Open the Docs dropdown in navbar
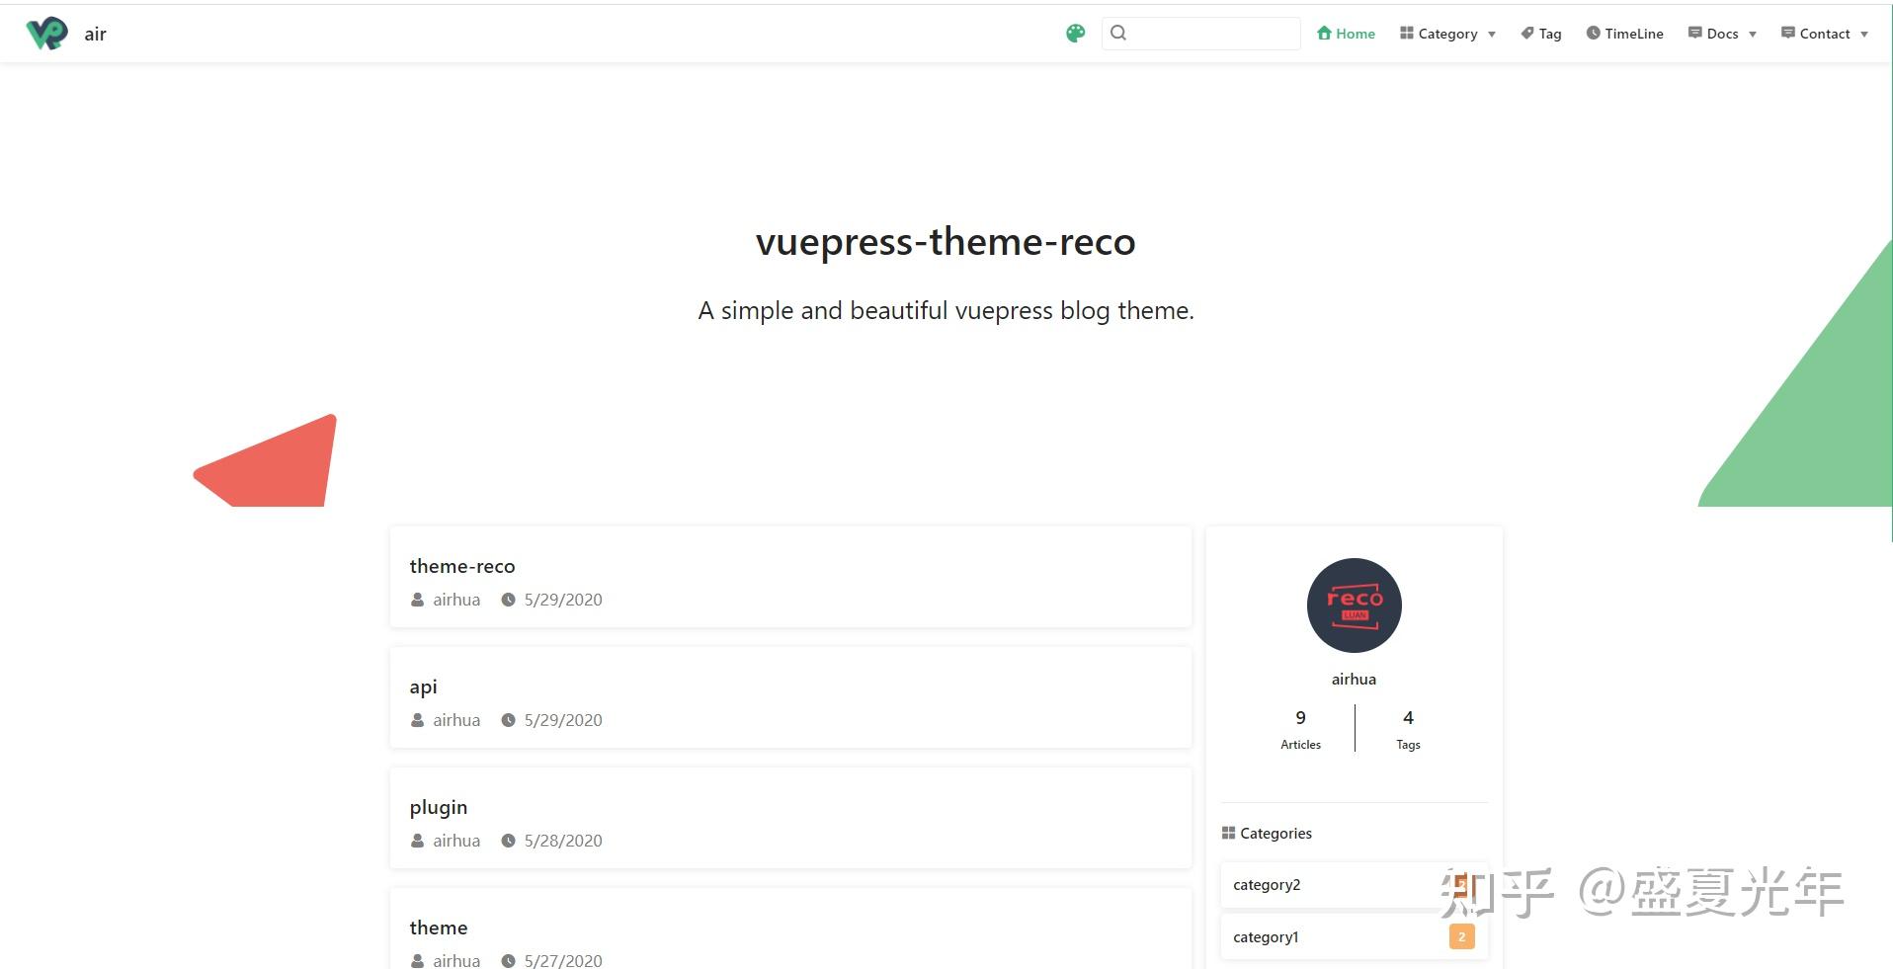The width and height of the screenshot is (1893, 969). (x=1719, y=33)
